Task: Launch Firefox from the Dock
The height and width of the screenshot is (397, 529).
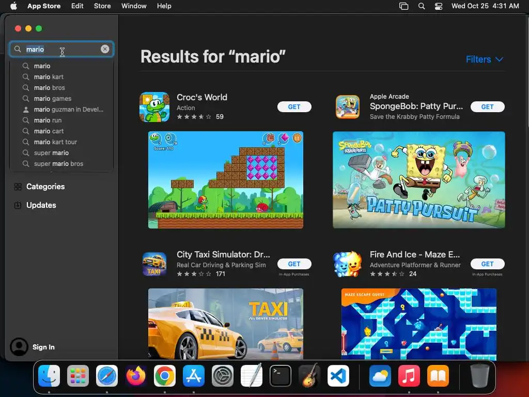Action: point(136,376)
